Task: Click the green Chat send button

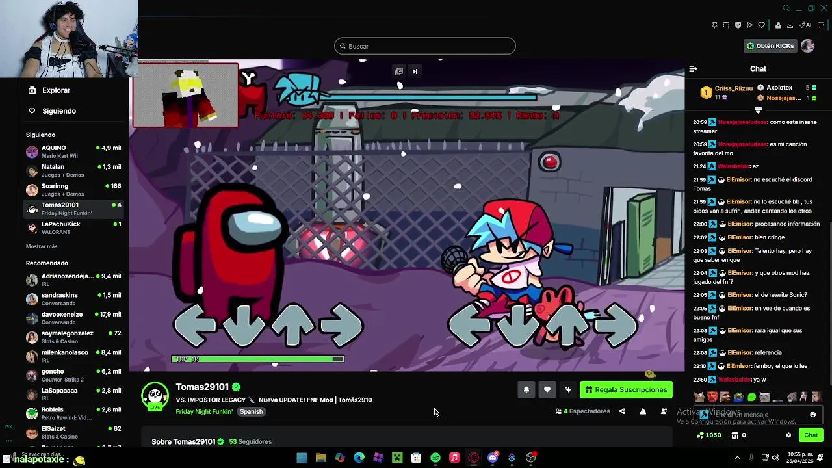Action: pos(811,435)
